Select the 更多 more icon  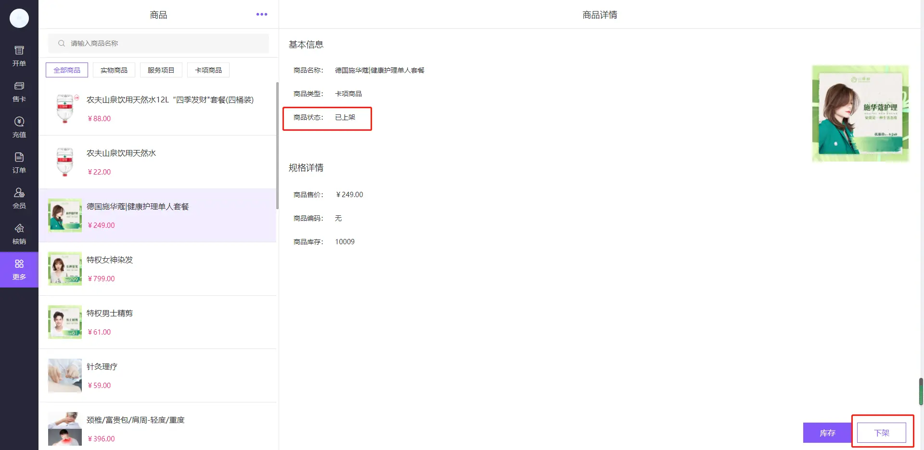[19, 269]
